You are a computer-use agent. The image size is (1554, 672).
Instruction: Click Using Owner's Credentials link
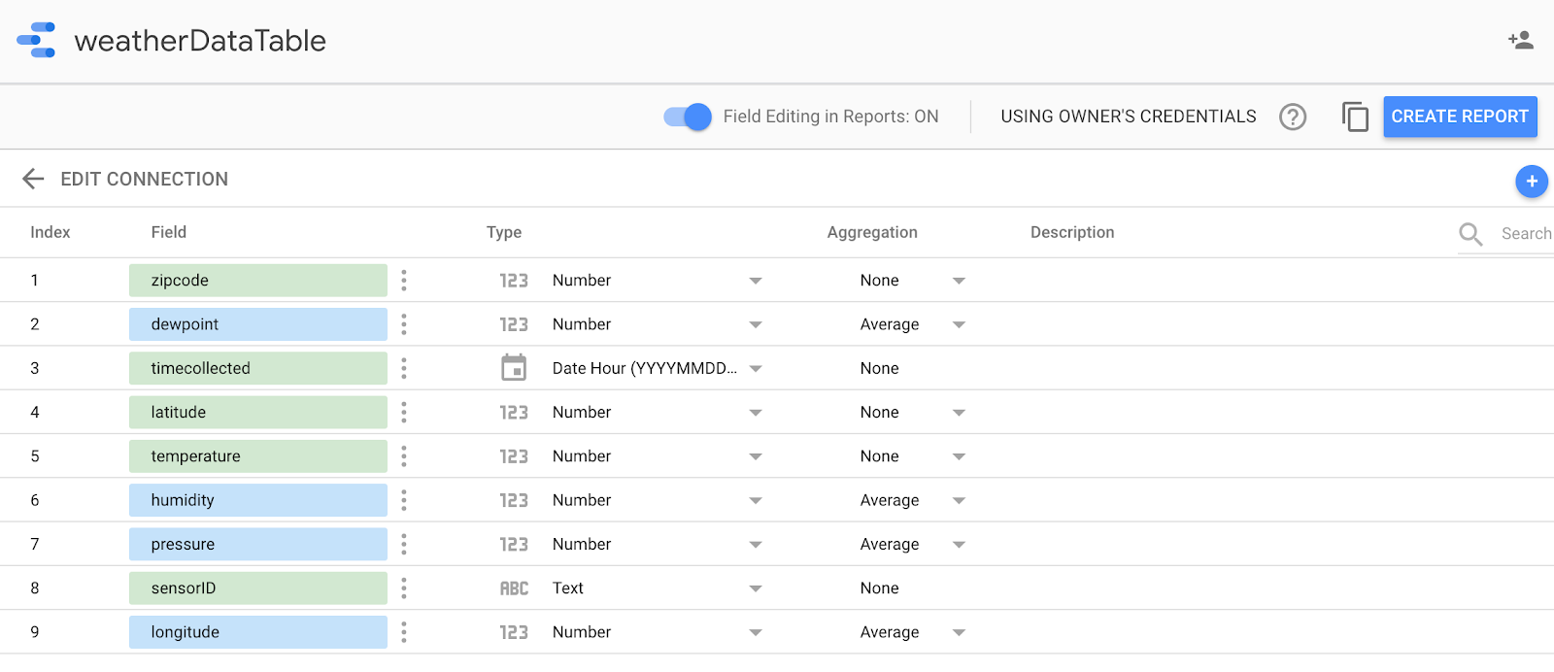1128,117
